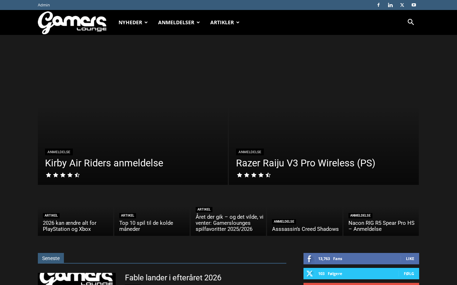Click the Facebook icon in the fans counter
Image resolution: width=457 pixels, height=285 pixels.
309,259
